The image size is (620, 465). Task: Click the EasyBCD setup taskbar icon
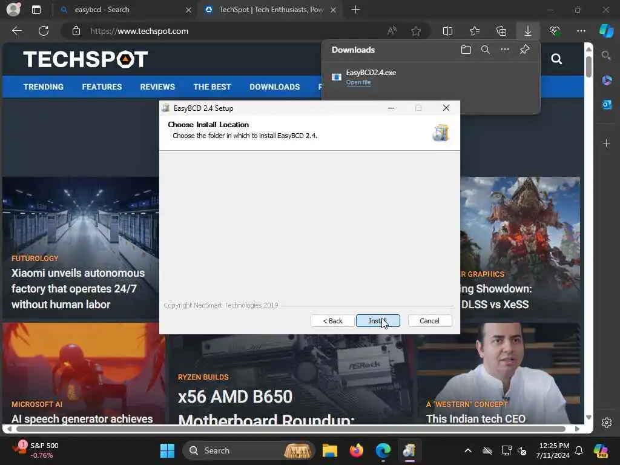click(x=409, y=450)
